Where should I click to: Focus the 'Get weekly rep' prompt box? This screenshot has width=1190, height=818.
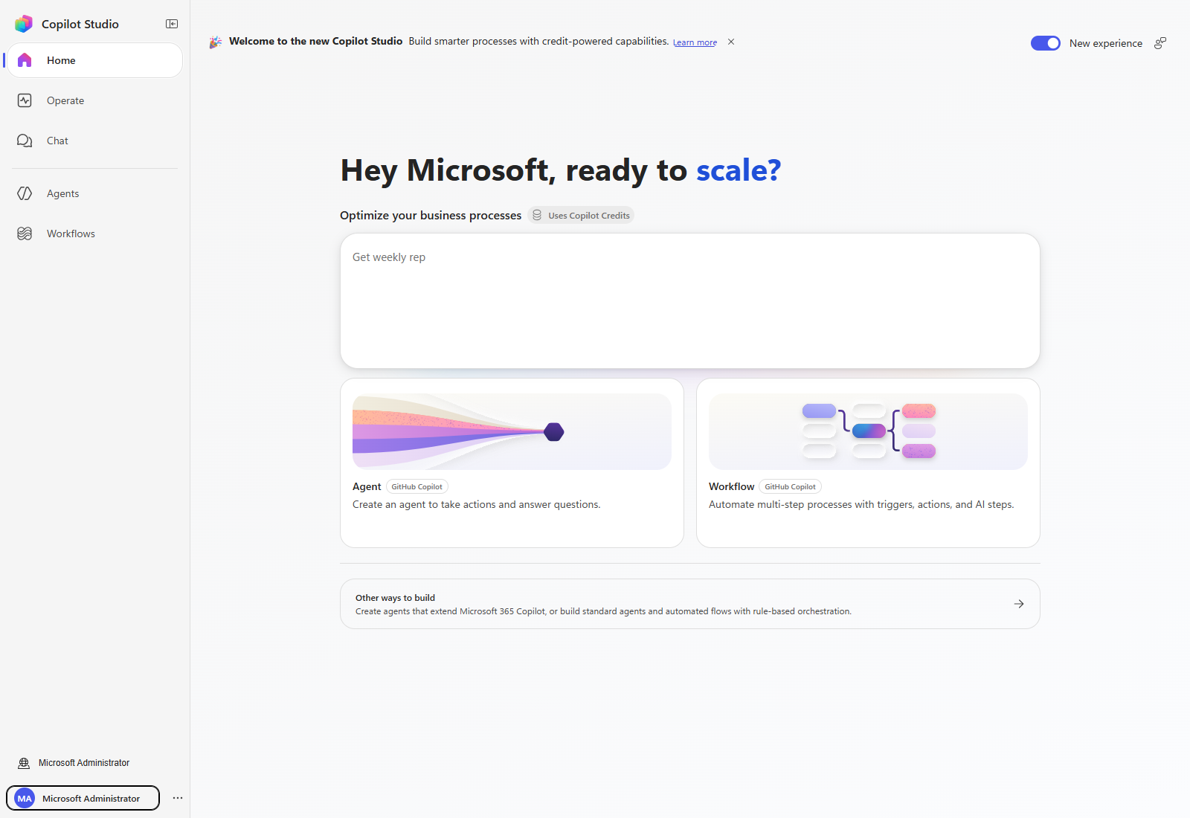pos(690,300)
